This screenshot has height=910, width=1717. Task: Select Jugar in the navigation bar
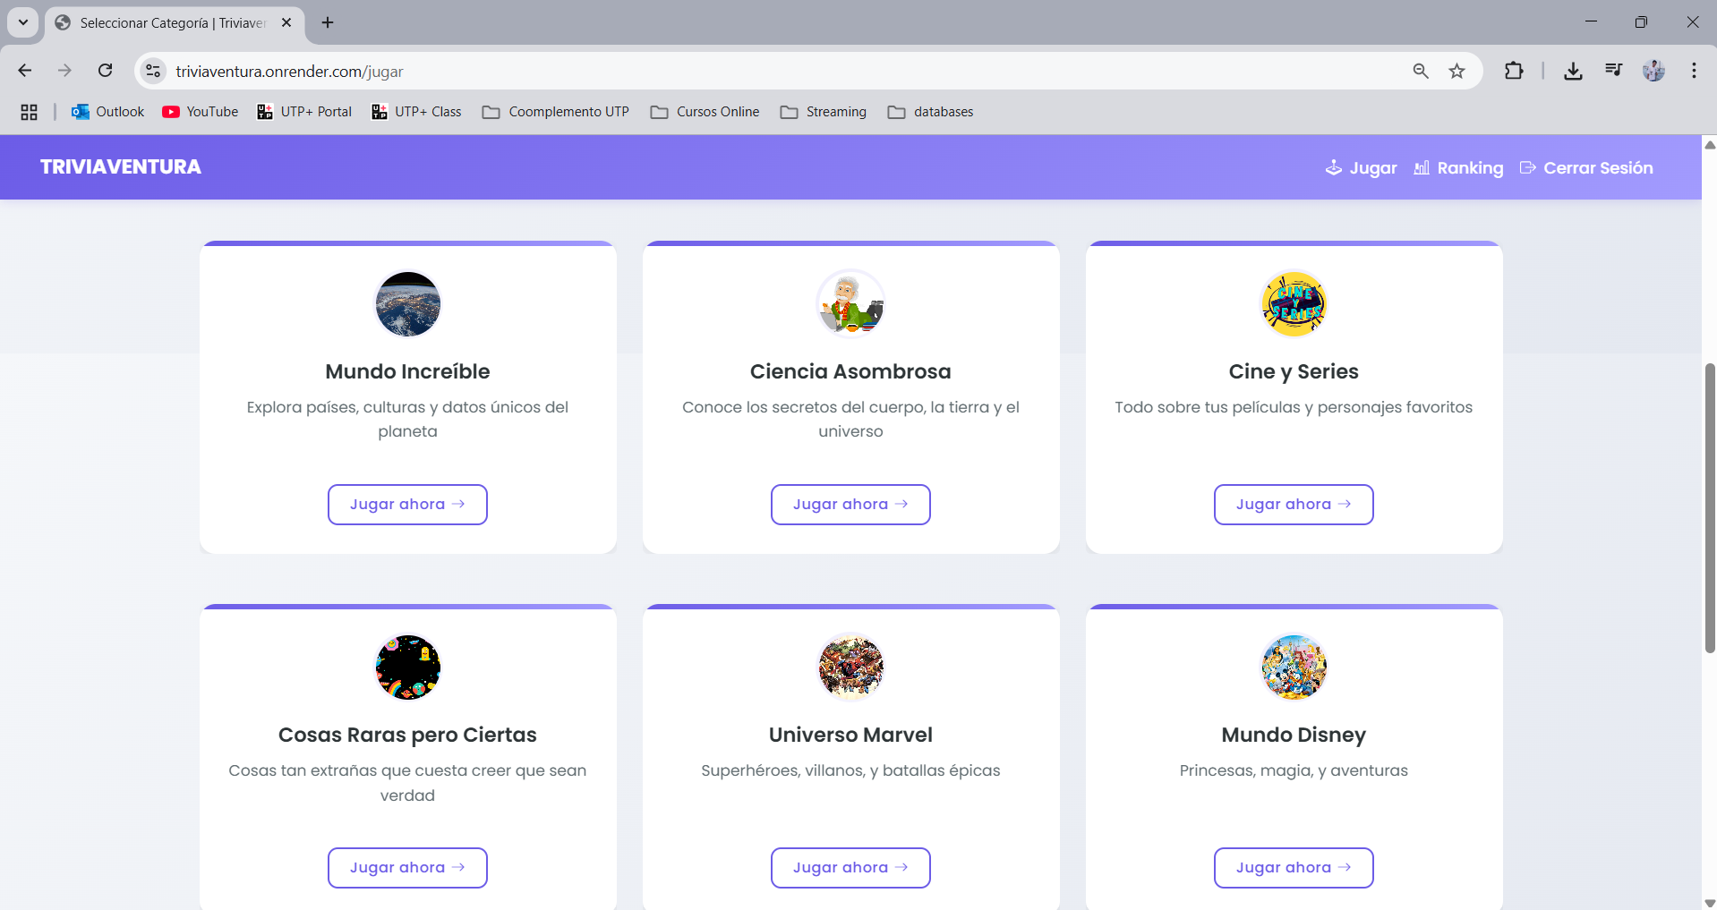(1361, 168)
